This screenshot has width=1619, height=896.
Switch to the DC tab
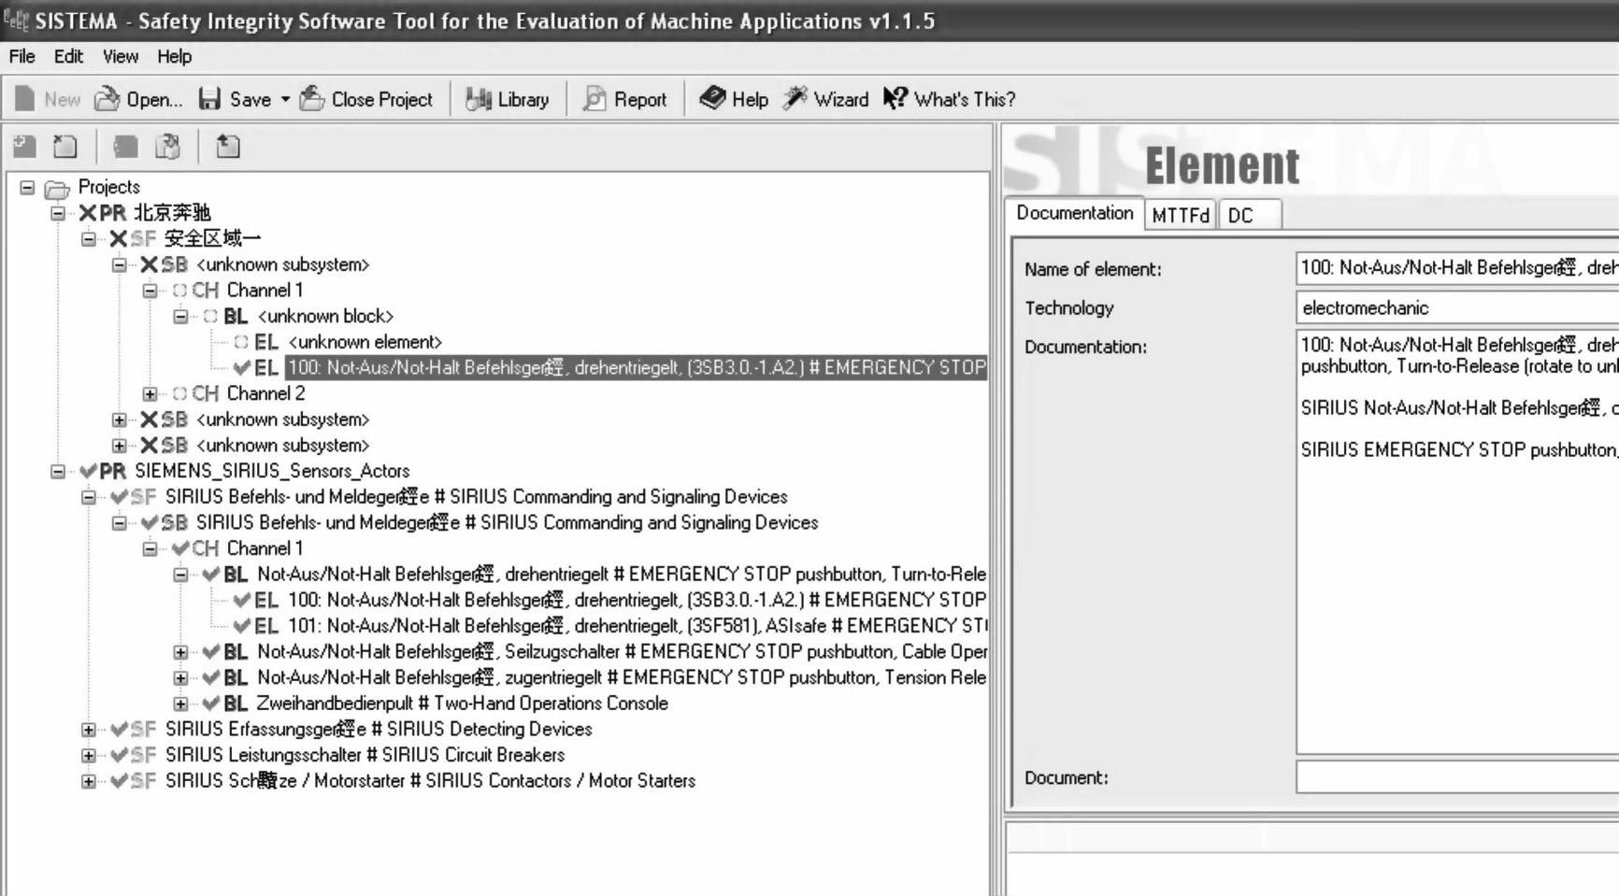1249,215
